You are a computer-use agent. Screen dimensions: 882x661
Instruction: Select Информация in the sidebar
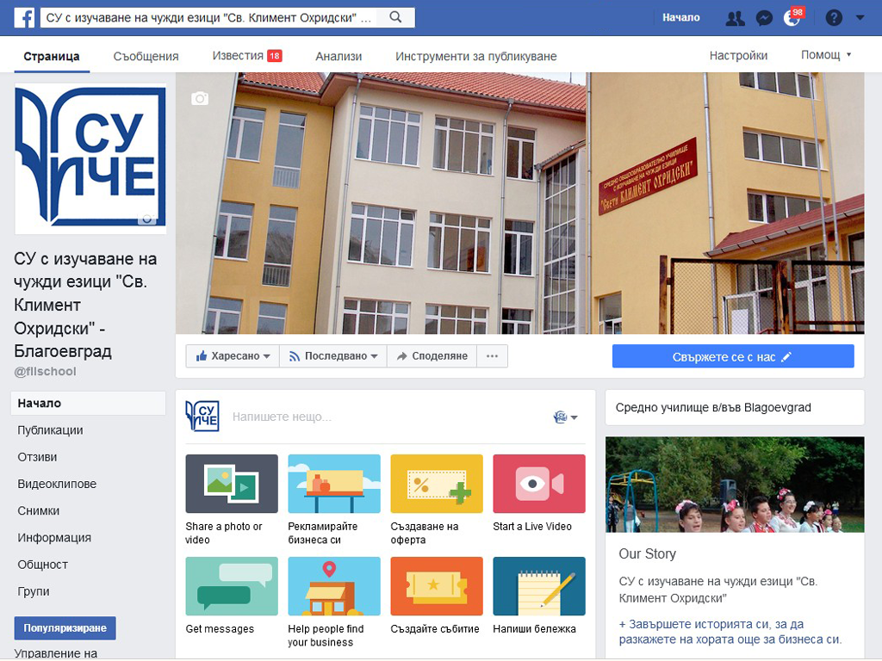pos(54,538)
